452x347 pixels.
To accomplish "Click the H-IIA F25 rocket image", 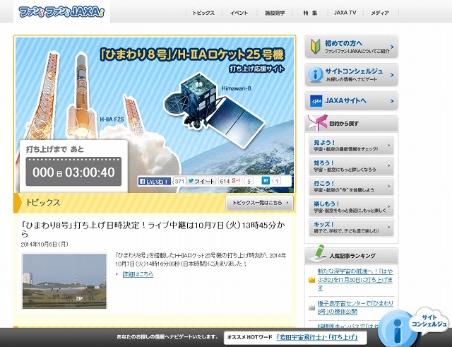I will (x=82, y=95).
